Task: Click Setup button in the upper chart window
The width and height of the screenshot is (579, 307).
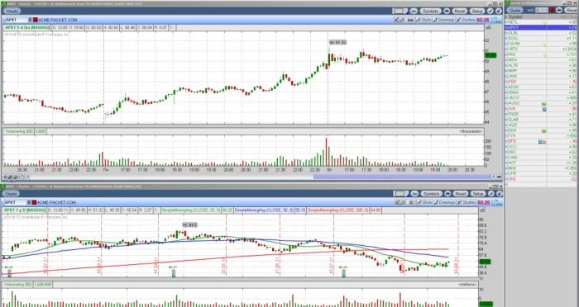Action: coord(477,11)
